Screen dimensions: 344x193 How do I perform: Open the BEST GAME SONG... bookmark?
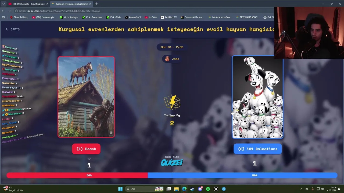pos(248,17)
